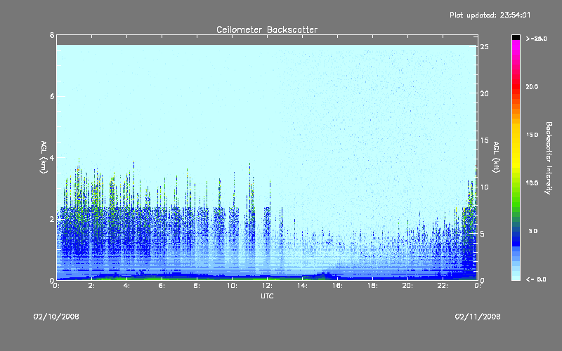
Task: Click the pale cyan bottom of the colorbar
Action: 516,277
